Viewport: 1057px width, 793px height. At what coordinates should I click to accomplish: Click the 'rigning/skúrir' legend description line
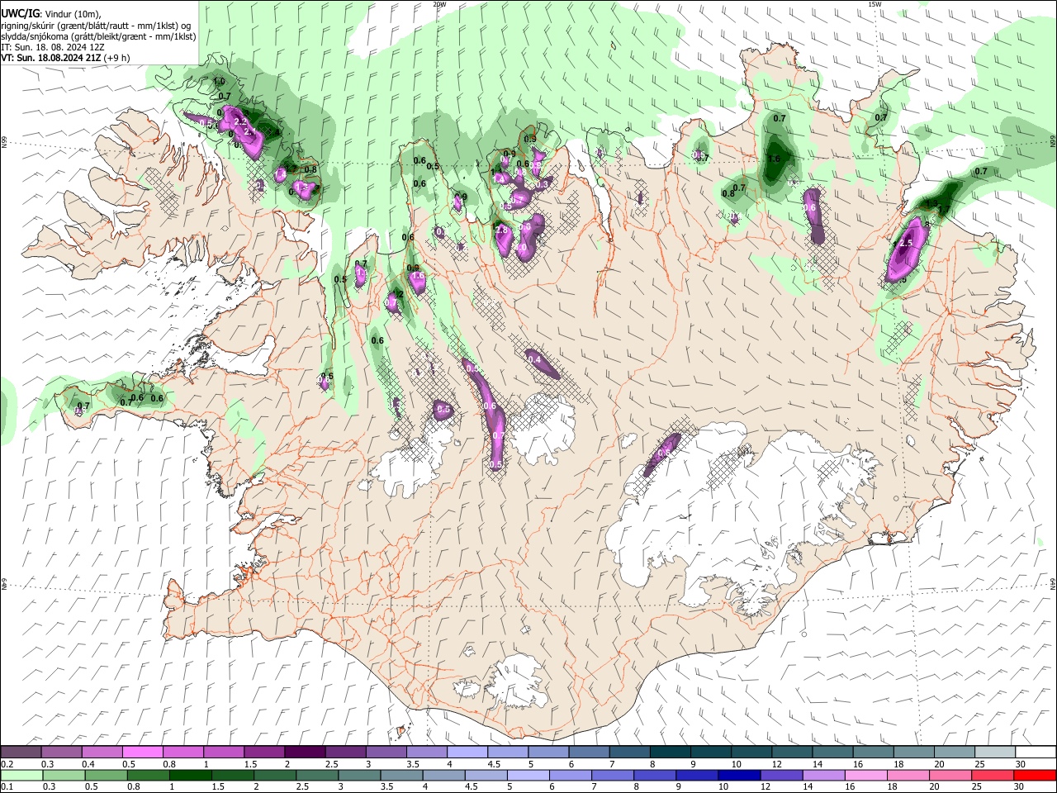coord(97,26)
